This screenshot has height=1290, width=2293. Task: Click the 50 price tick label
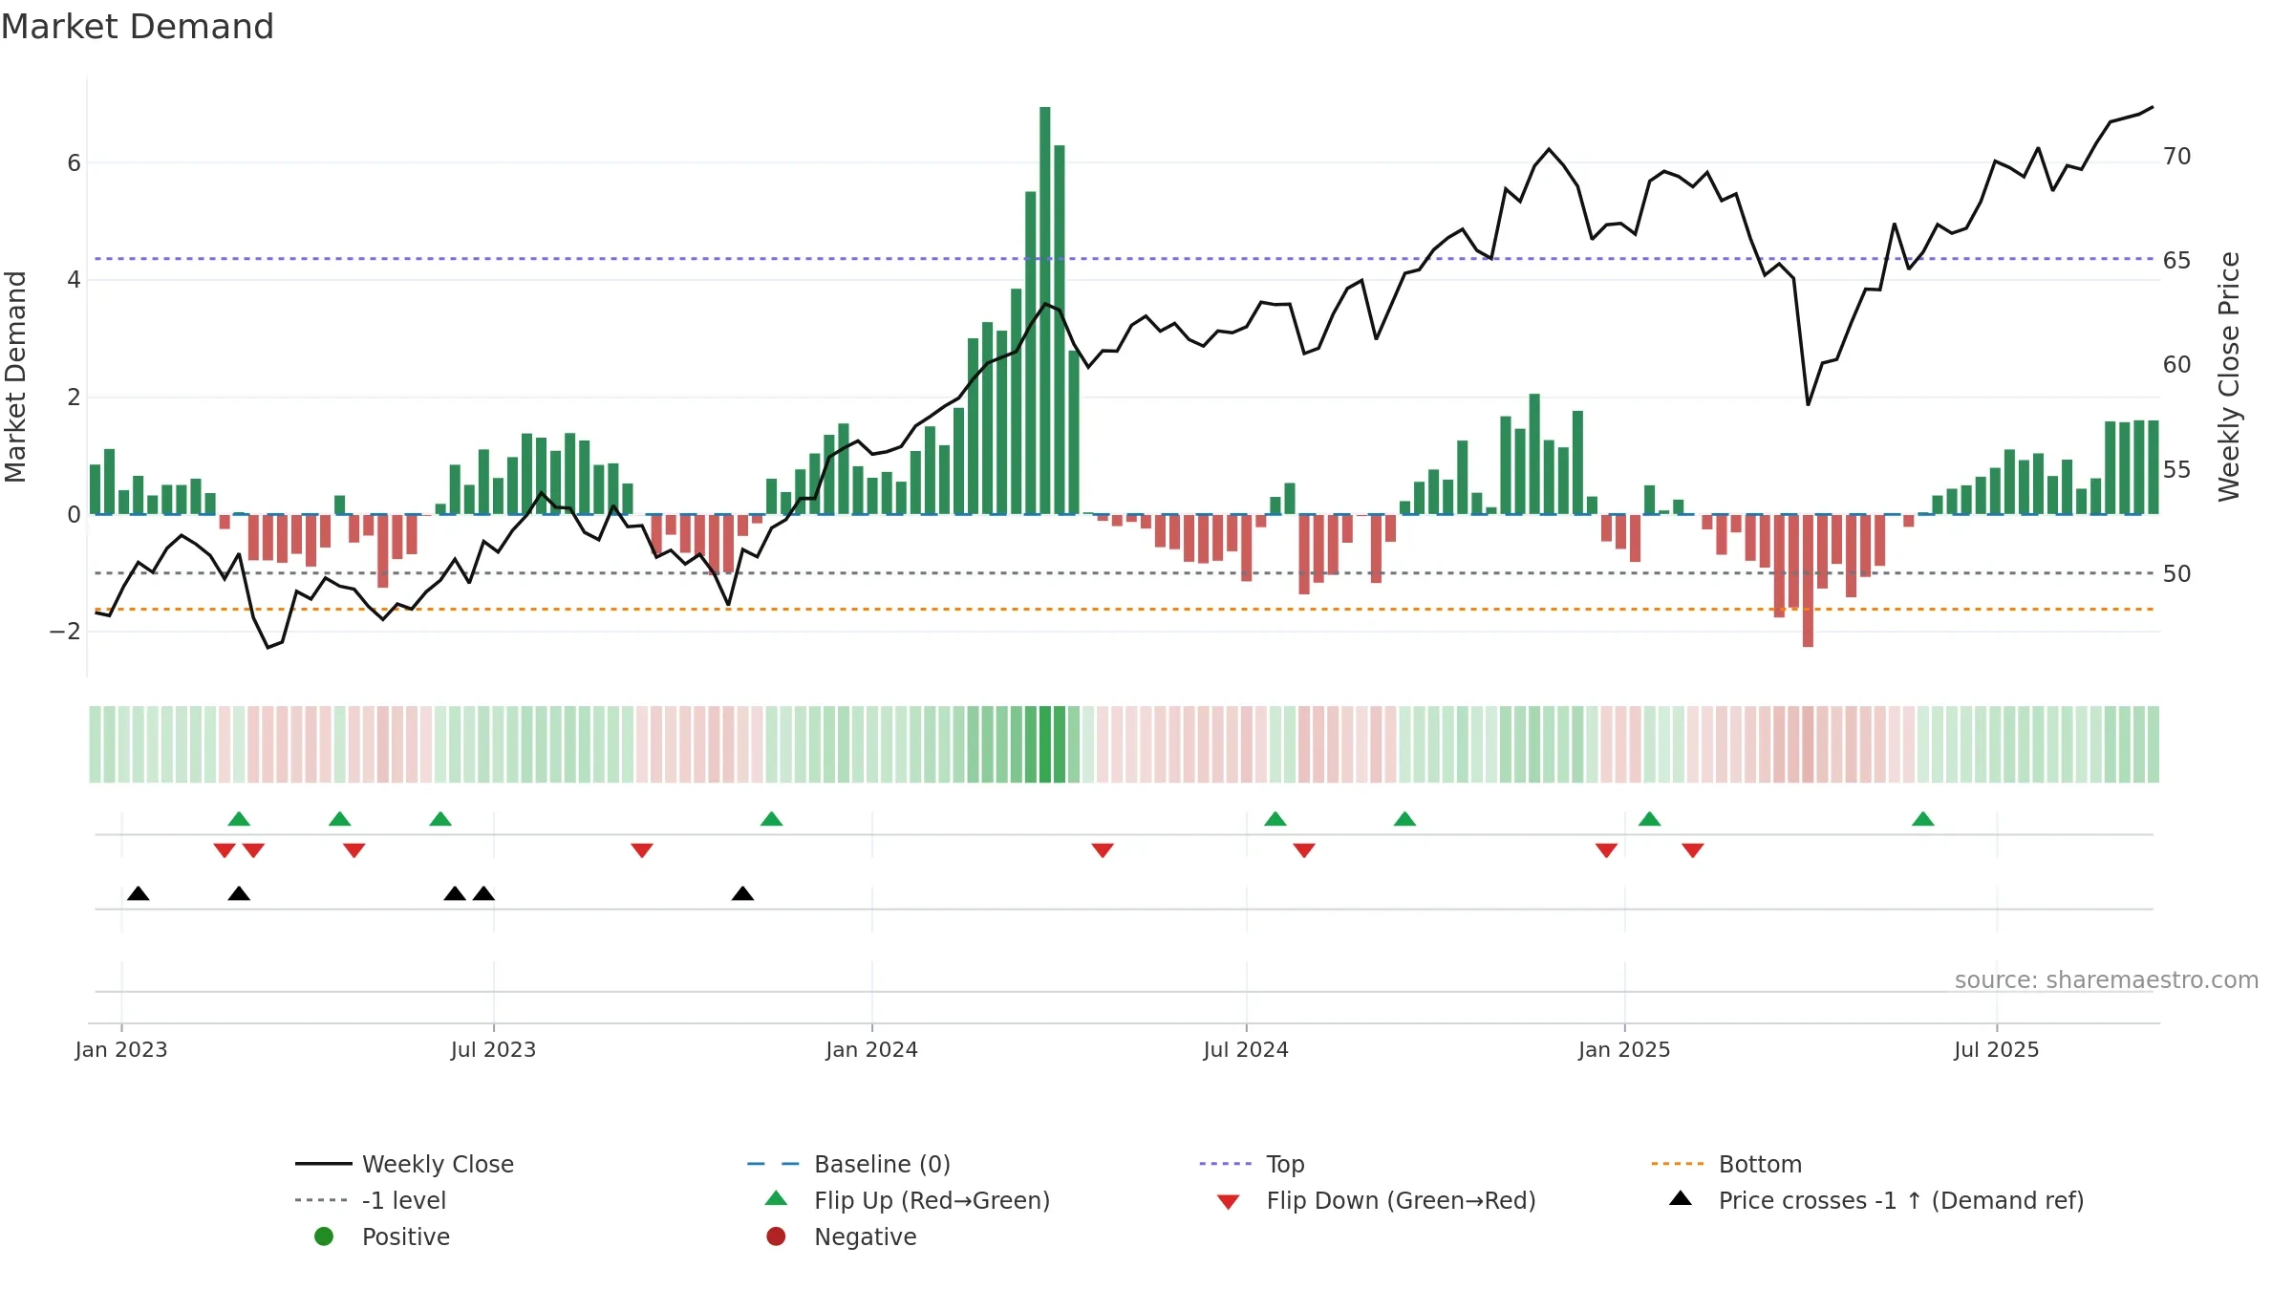click(2177, 573)
